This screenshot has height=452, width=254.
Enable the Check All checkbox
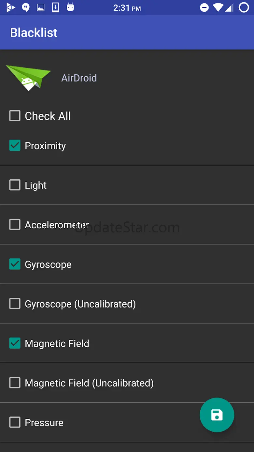pos(15,116)
